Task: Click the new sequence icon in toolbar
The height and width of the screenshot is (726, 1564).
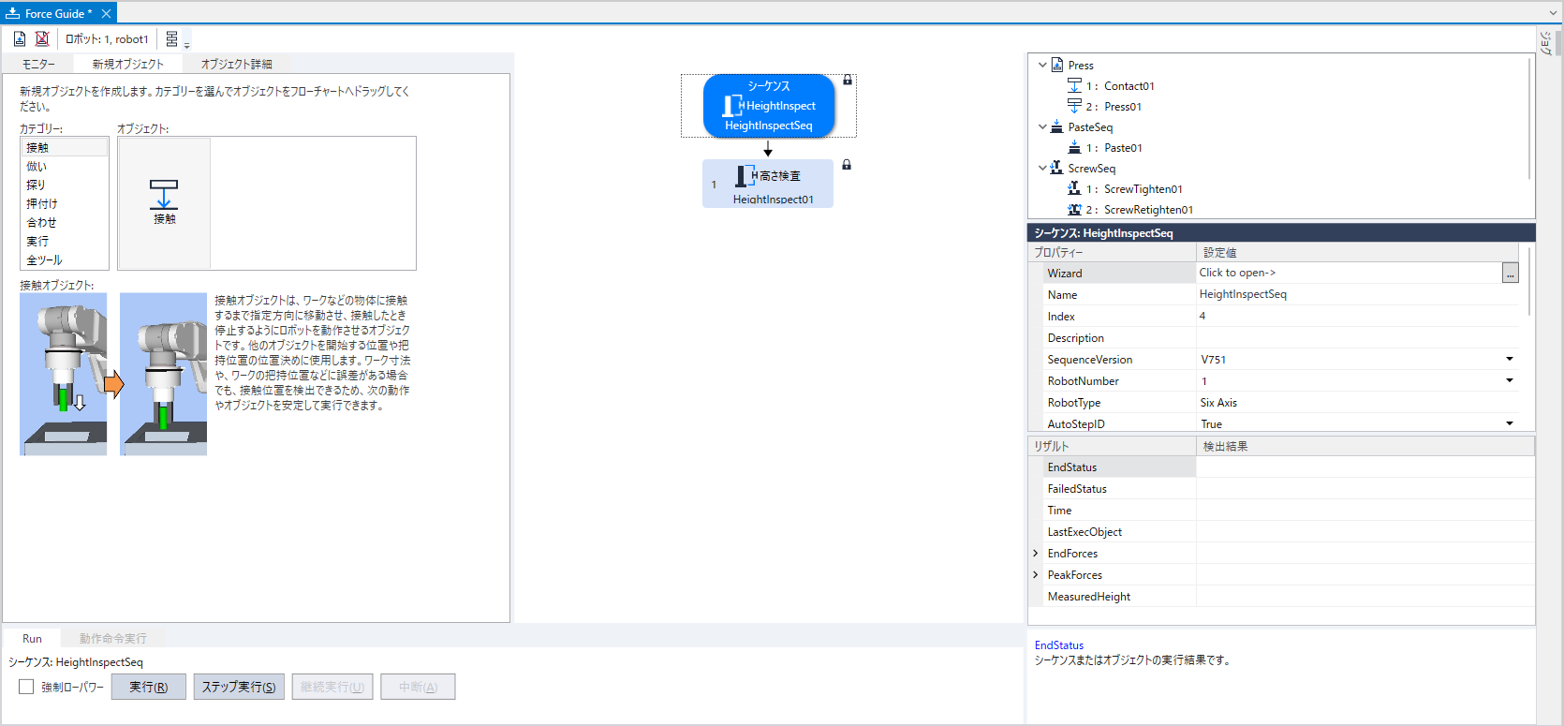Action: (x=20, y=38)
